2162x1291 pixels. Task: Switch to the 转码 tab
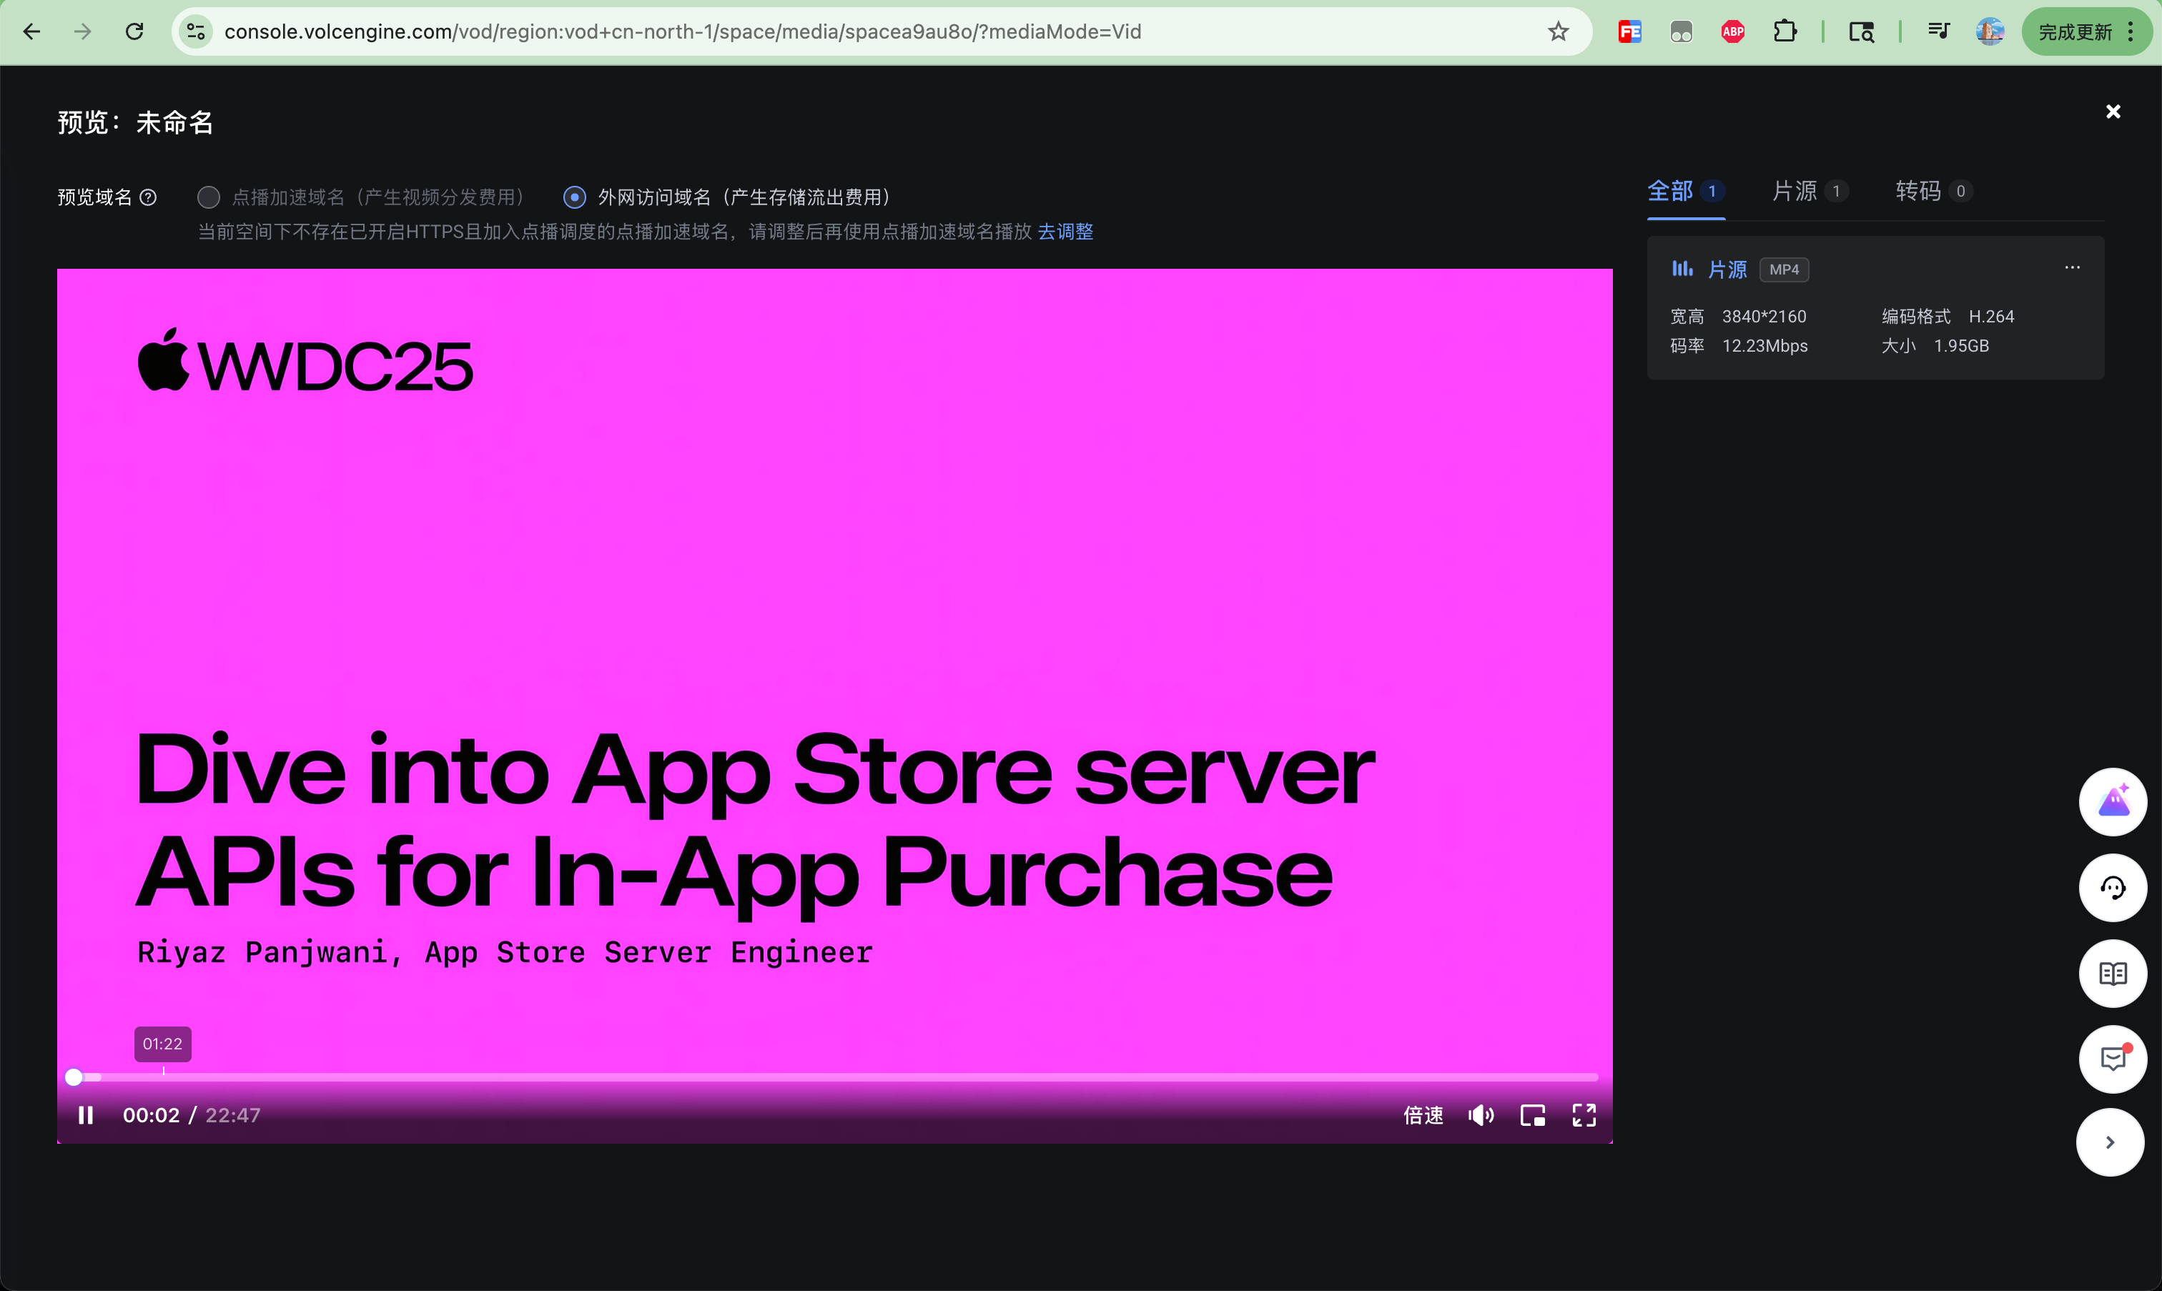(x=1918, y=192)
